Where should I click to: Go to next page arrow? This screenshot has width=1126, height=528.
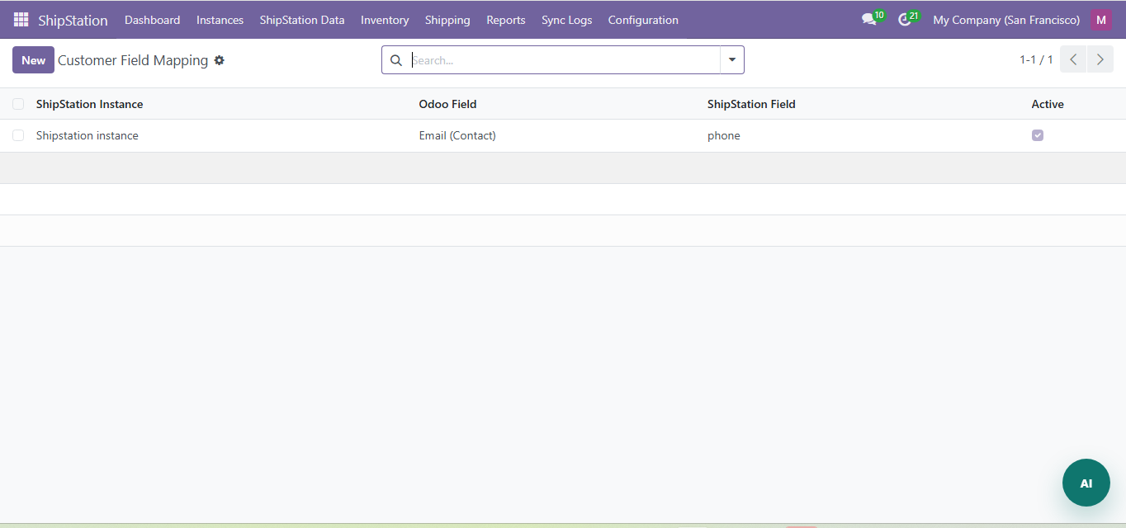click(x=1100, y=59)
